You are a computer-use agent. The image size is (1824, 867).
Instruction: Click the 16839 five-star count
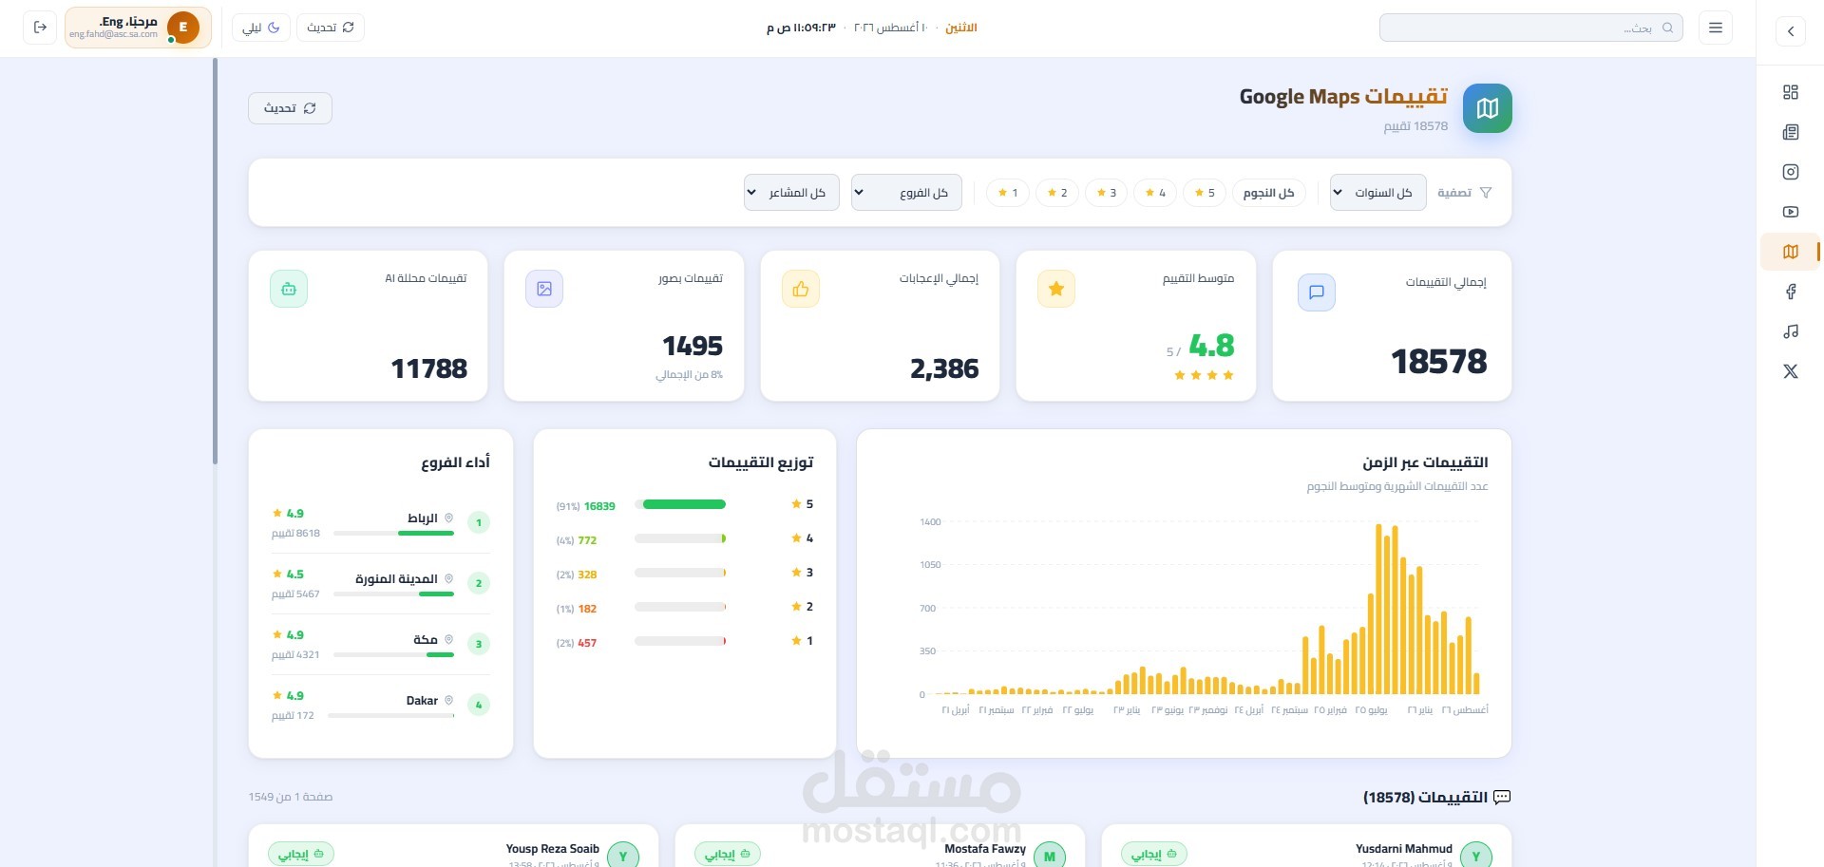pos(599,506)
